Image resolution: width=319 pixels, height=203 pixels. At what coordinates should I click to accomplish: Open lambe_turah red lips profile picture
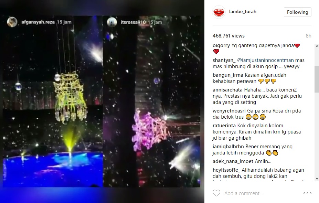pyautogui.click(x=219, y=12)
